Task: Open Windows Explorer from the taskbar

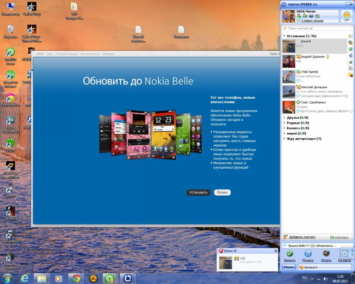Action: point(42,278)
